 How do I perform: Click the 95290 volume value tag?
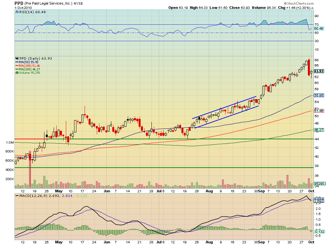coord(320,184)
